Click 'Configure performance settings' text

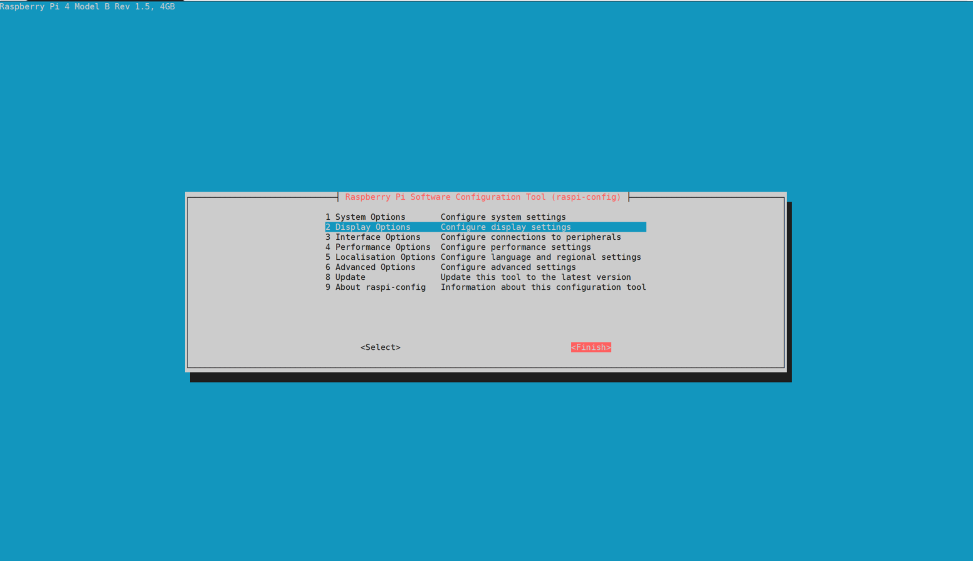pos(516,247)
